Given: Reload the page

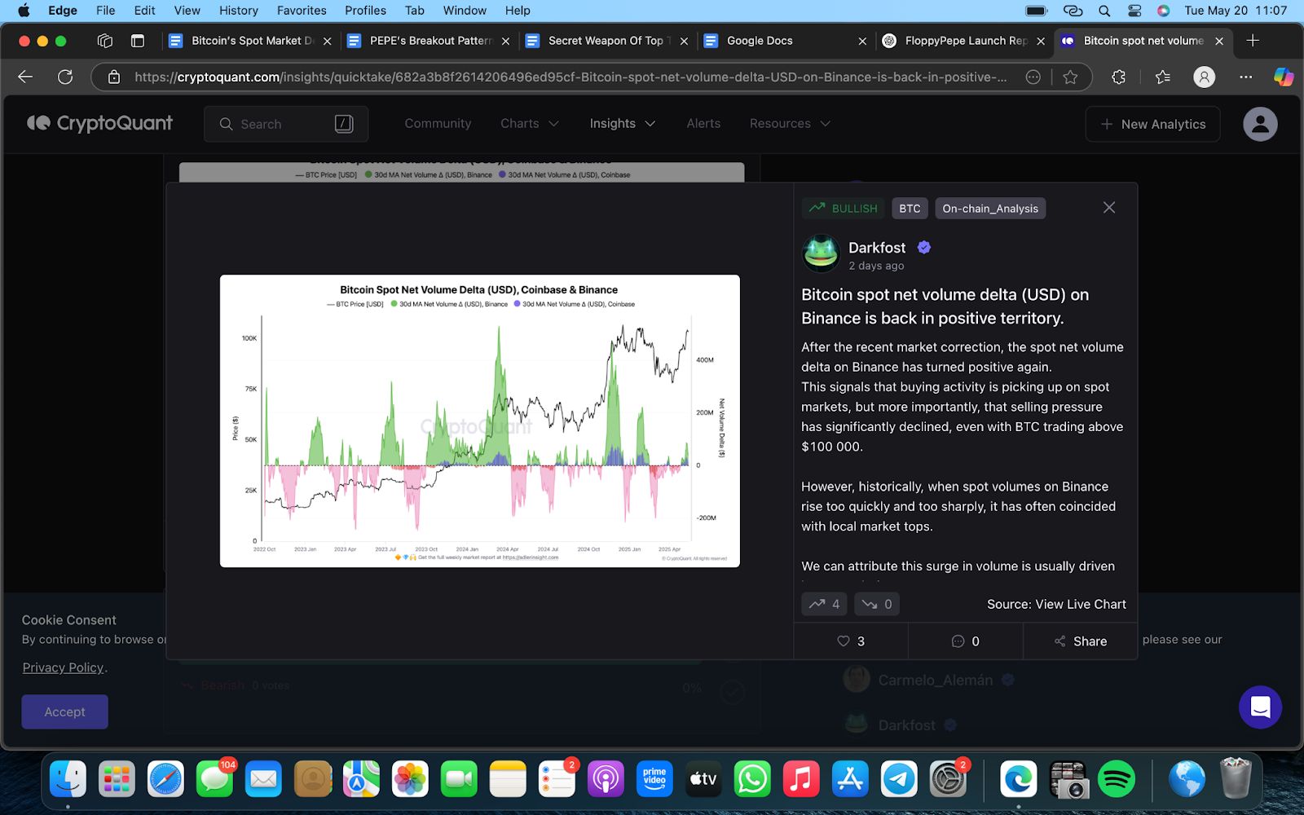Looking at the screenshot, I should 65,77.
